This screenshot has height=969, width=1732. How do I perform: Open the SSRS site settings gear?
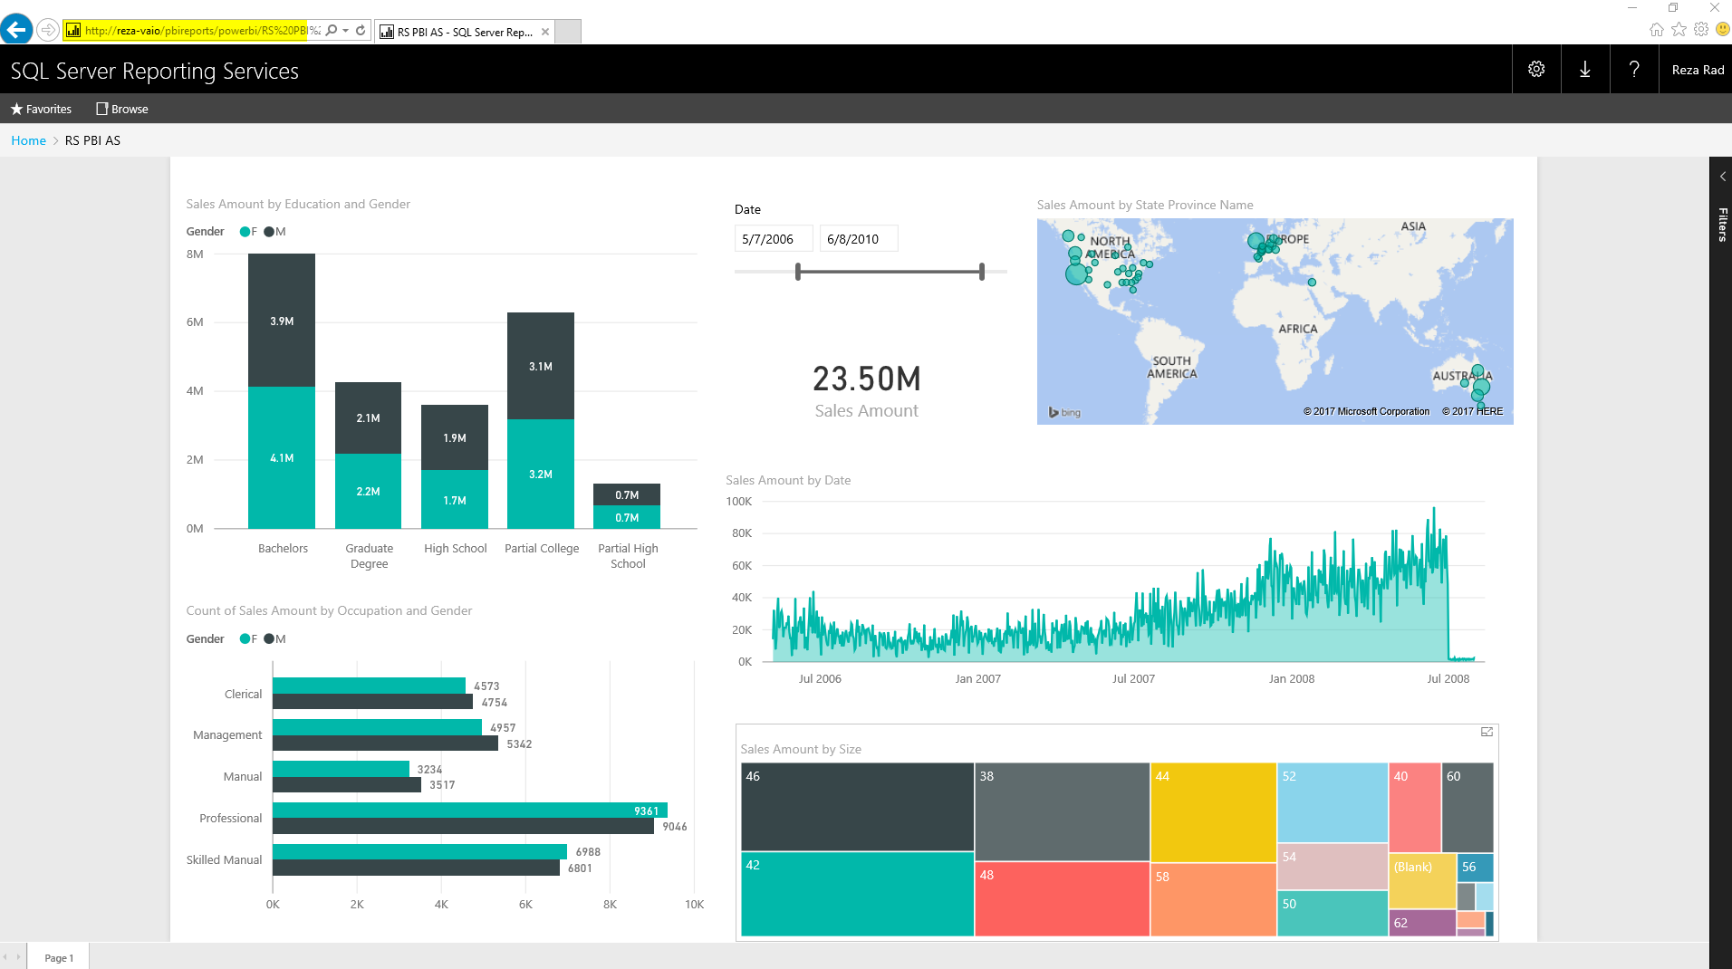point(1535,69)
